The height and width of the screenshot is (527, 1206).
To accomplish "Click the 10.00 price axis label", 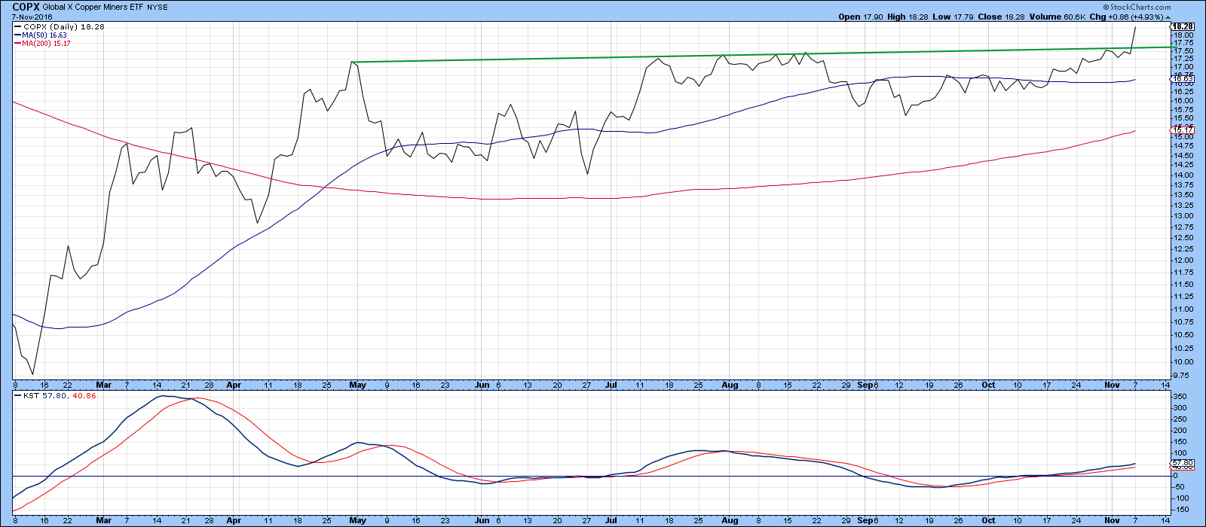I will tap(1183, 361).
